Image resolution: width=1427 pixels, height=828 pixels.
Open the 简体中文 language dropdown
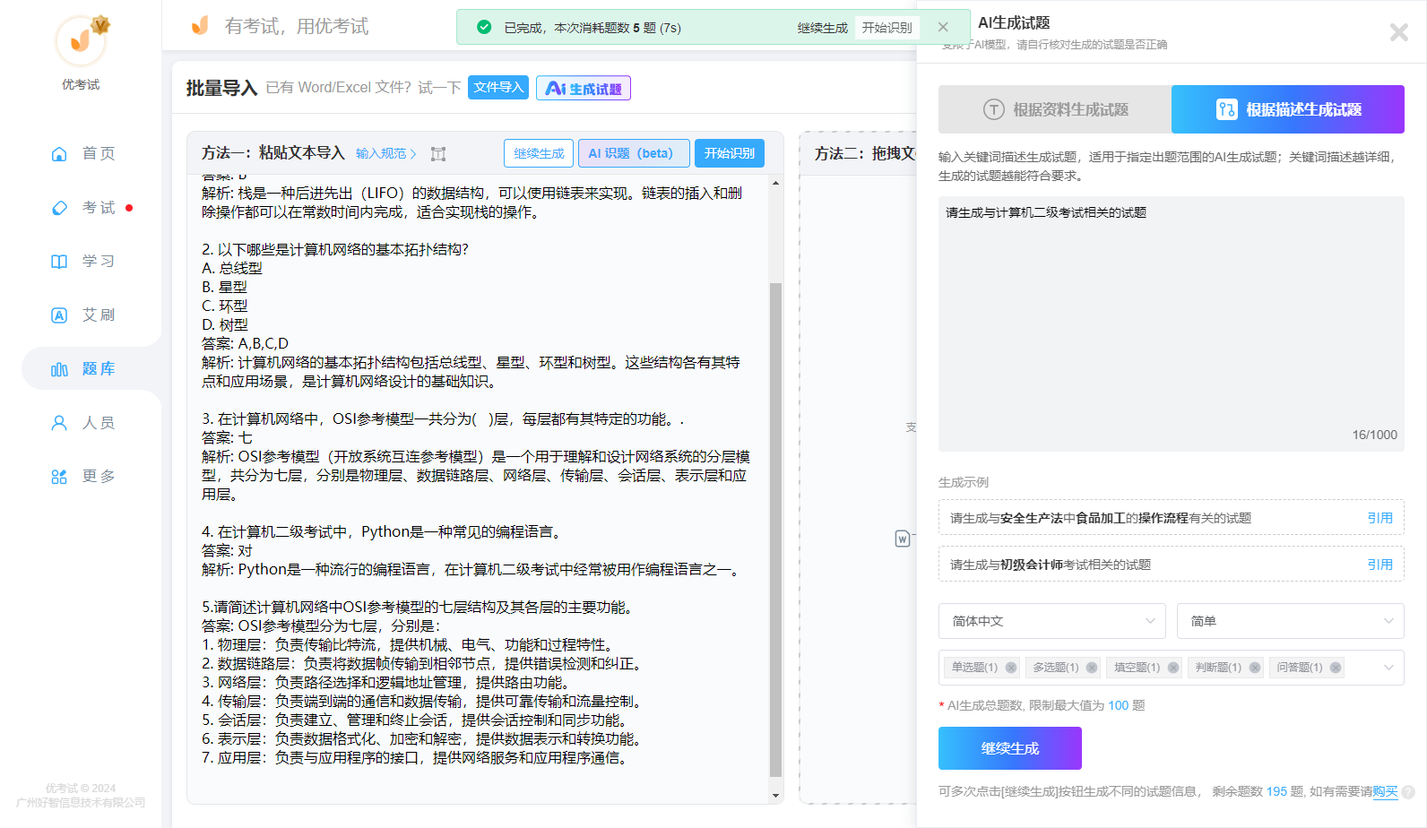[1052, 621]
